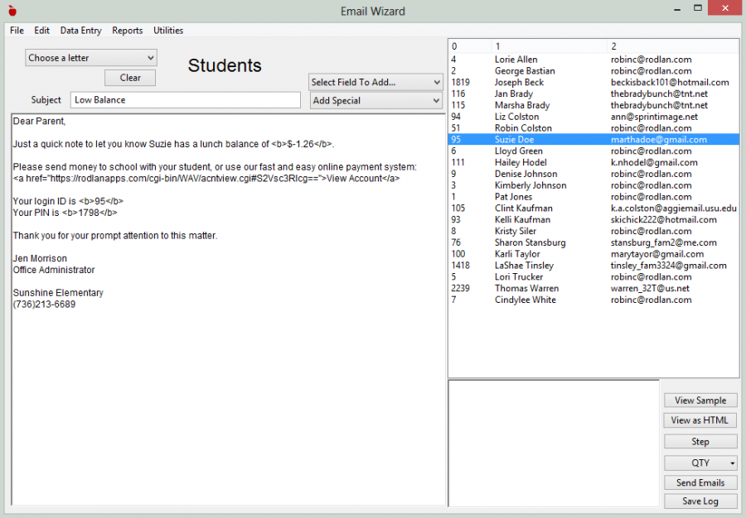Open the Select Field To Add dropdown

click(x=375, y=82)
